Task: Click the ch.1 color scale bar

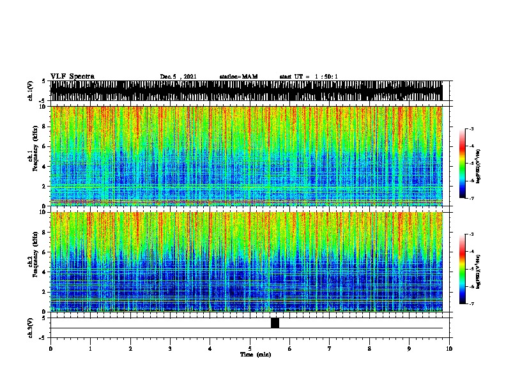Action: point(462,164)
